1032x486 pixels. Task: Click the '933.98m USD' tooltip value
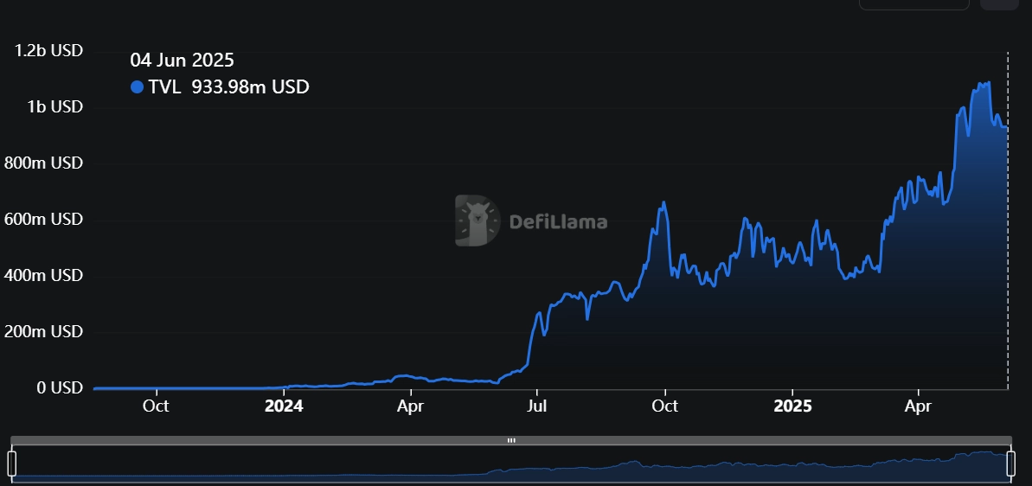250,86
